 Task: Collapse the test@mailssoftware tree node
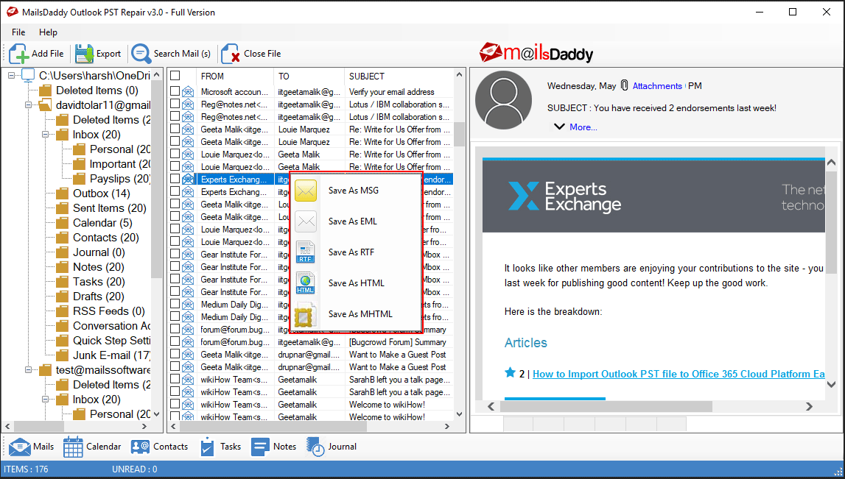click(29, 370)
